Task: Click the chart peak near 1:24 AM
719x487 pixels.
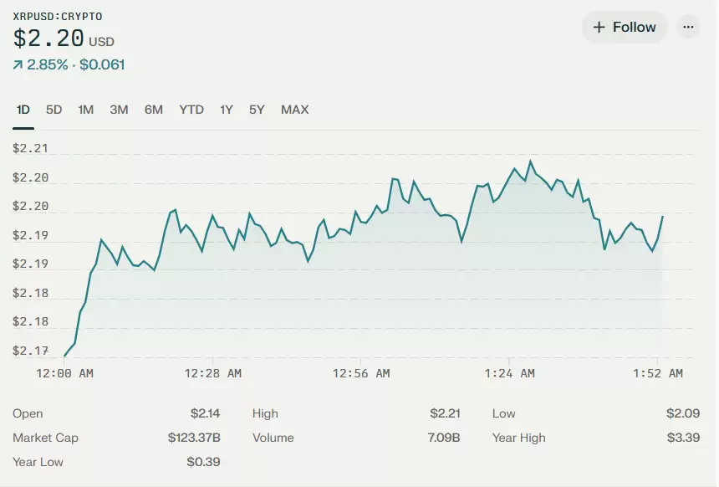Action: (x=530, y=161)
